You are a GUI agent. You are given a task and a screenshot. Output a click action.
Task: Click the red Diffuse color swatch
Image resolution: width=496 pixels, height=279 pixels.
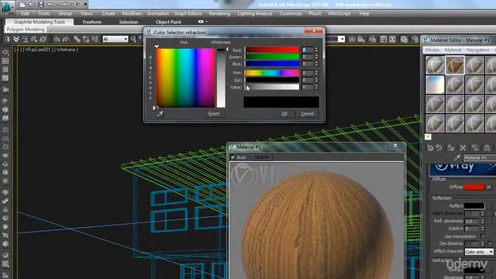click(x=474, y=187)
